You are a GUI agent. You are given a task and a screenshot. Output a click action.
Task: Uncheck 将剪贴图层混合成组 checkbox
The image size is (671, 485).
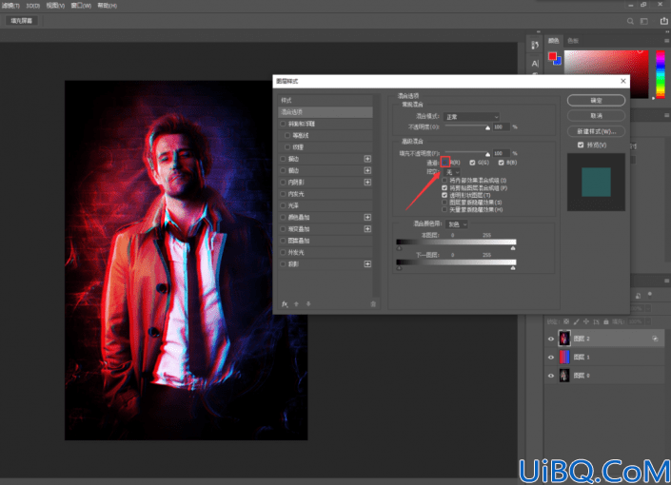coord(444,187)
